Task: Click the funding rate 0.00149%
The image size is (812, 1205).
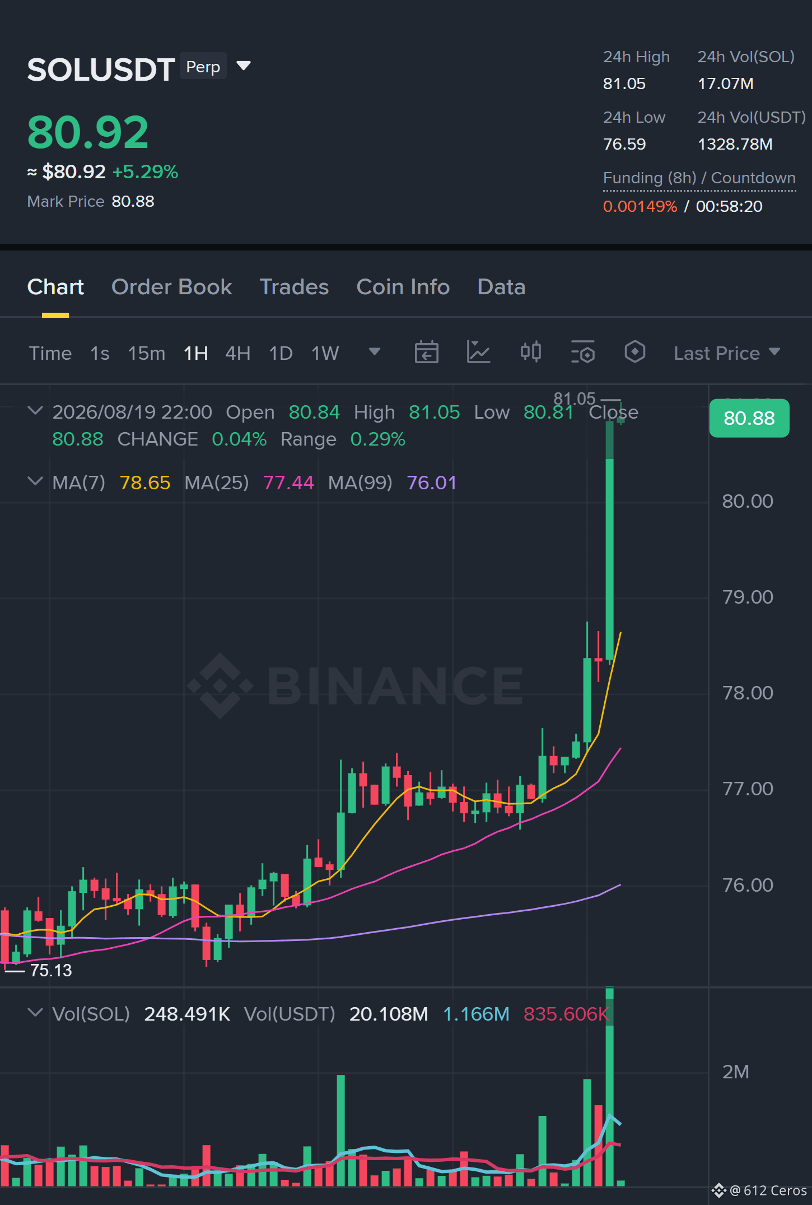Action: pyautogui.click(x=640, y=206)
